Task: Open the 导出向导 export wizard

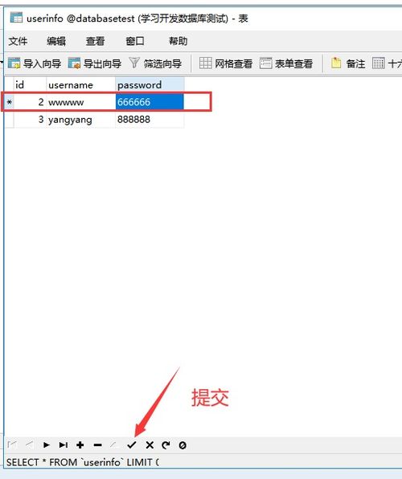Action: (95, 63)
